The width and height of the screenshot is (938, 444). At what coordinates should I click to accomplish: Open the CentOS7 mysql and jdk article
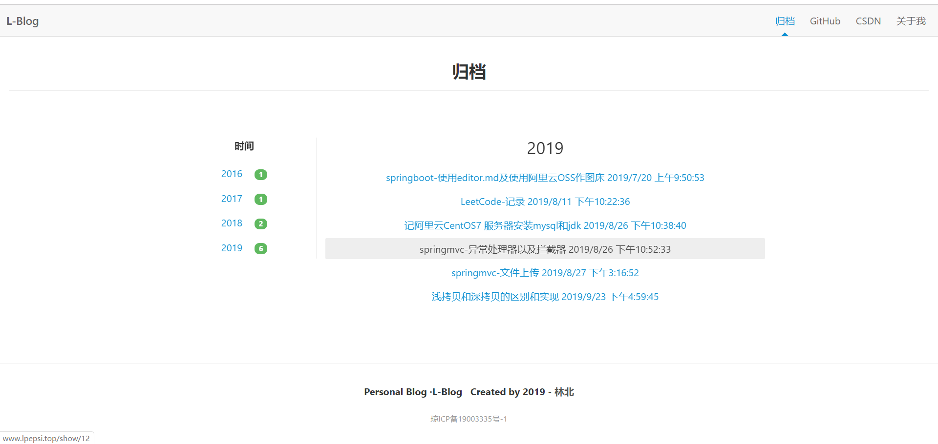pyautogui.click(x=545, y=225)
